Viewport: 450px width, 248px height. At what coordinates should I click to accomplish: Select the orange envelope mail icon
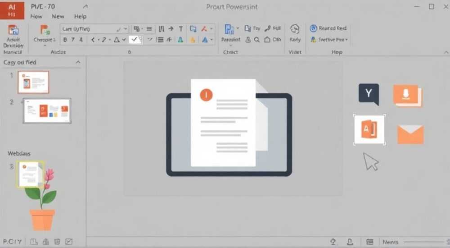pyautogui.click(x=410, y=134)
